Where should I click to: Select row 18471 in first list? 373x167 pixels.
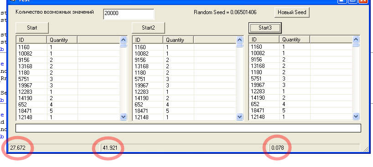(x=68, y=111)
